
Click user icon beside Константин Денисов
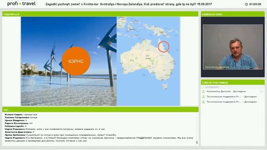pyautogui.click(x=203, y=92)
